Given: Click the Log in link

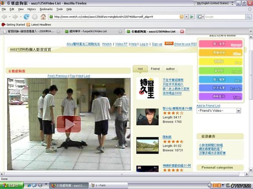Looking at the screenshot, I should pos(144,44).
